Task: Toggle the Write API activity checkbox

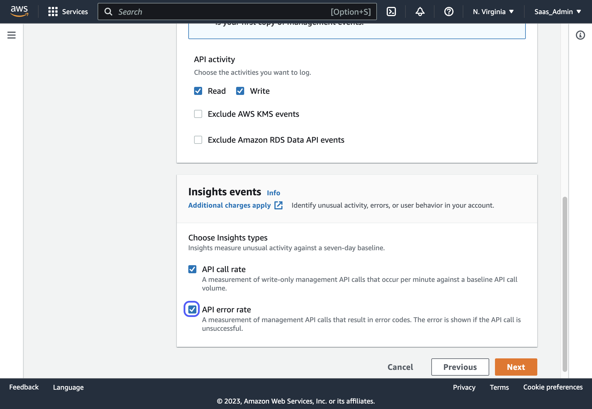Action: [240, 91]
